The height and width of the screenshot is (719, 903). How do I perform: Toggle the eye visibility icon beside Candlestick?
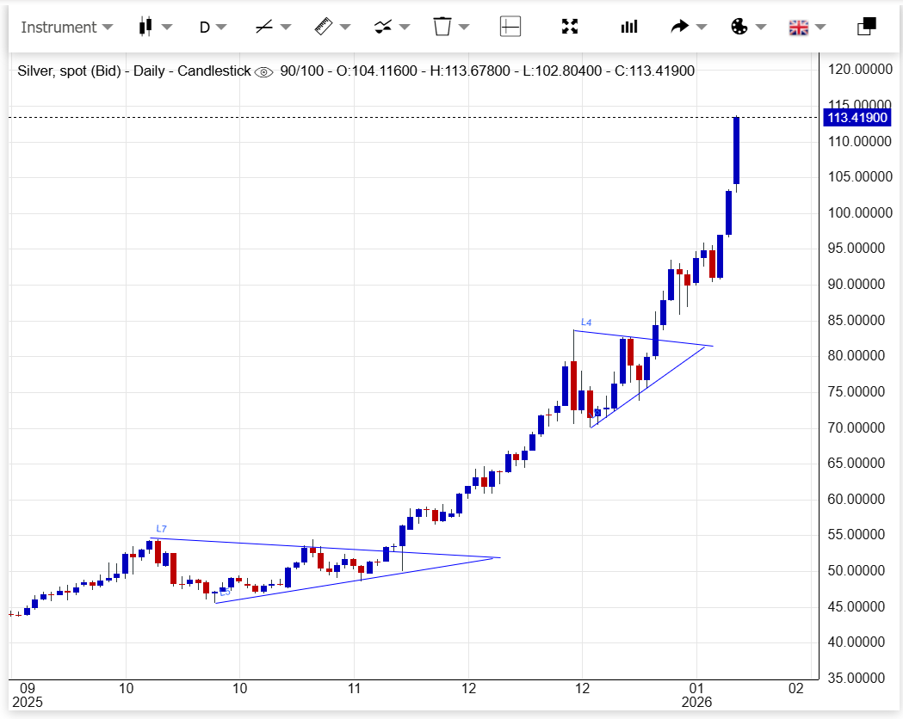pos(264,71)
